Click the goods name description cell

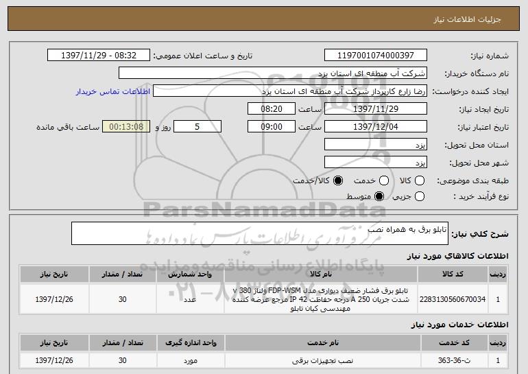click(x=321, y=299)
